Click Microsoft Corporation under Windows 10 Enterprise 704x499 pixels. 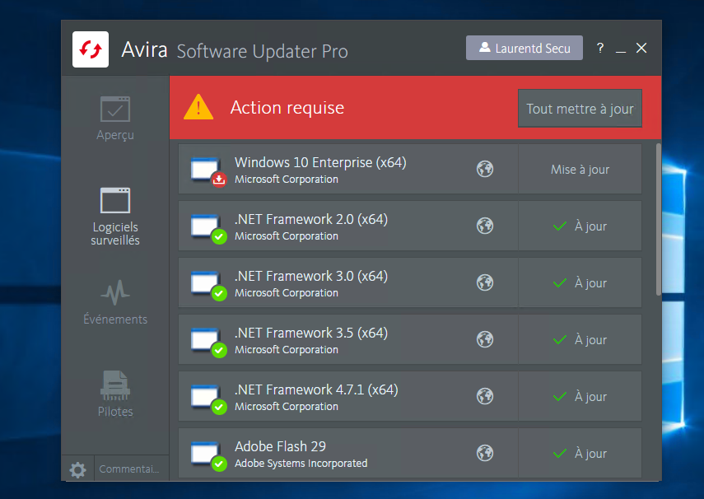pos(286,180)
